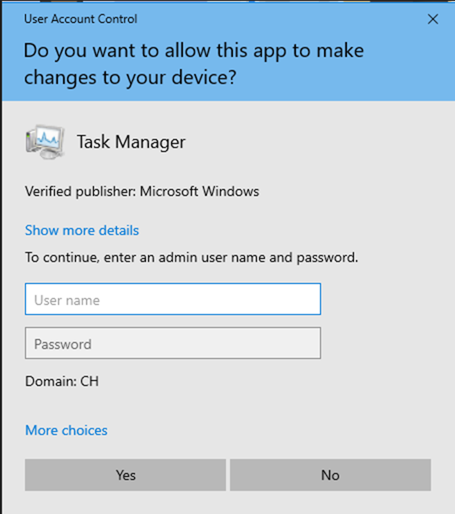The height and width of the screenshot is (514, 455).
Task: Click the Task Manager app icon
Action: click(45, 141)
